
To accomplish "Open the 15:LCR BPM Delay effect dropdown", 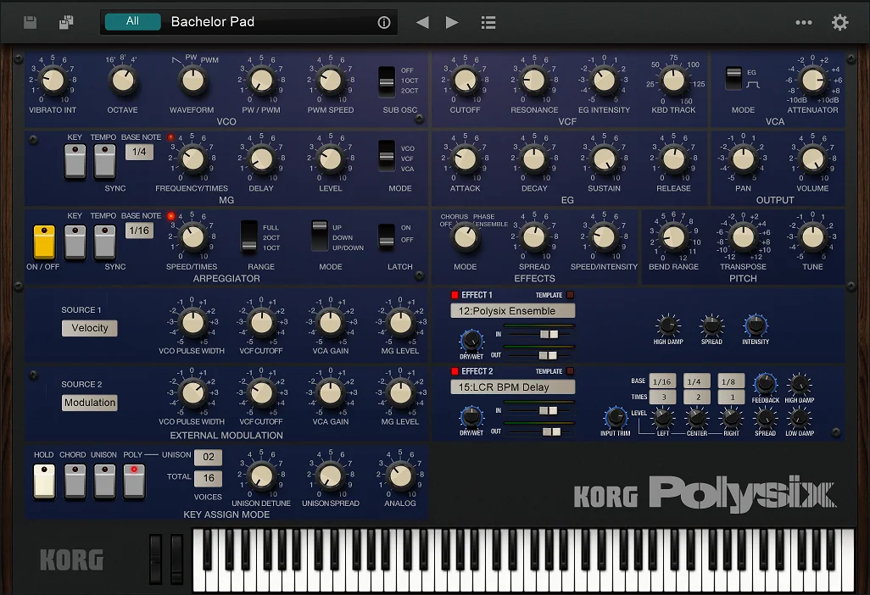I will 512,387.
